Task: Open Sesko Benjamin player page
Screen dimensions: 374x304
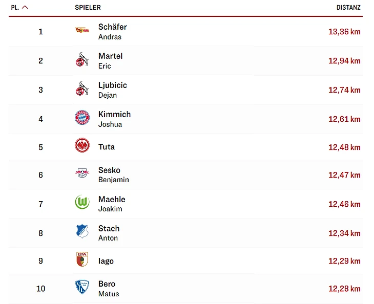Action: 113,175
